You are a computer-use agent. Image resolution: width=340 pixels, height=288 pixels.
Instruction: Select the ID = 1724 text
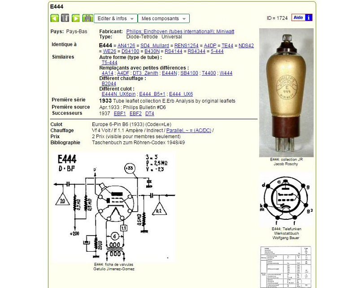tap(277, 18)
